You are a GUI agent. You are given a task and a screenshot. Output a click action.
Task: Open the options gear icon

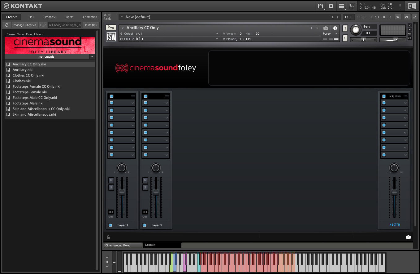(331, 6)
